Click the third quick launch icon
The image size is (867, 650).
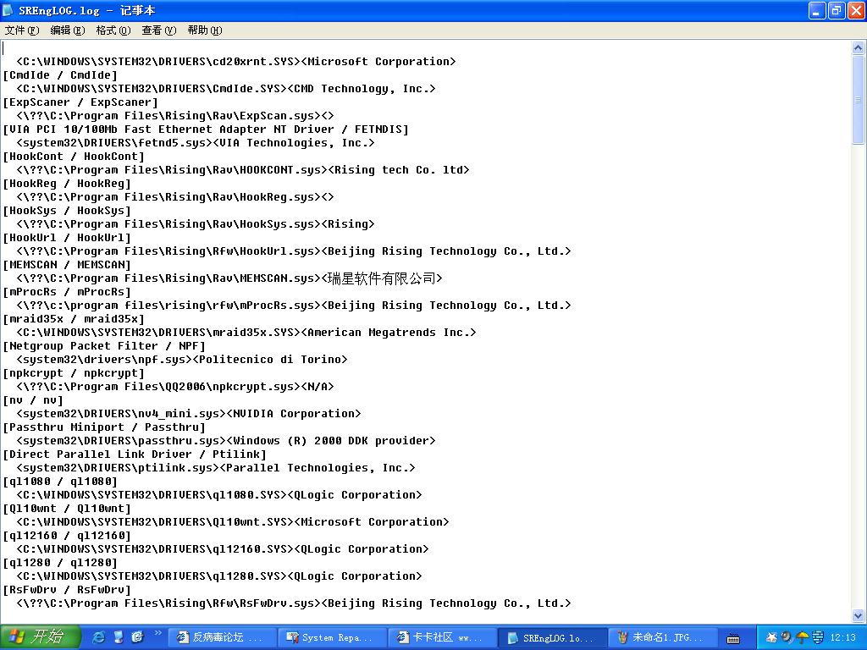(138, 637)
